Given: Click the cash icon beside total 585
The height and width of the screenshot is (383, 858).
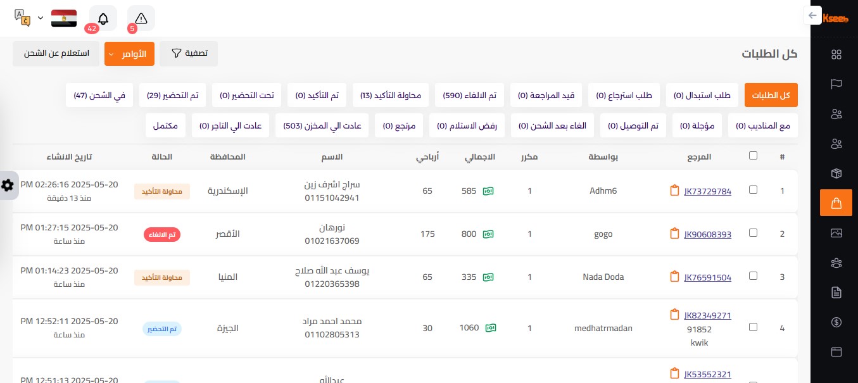Looking at the screenshot, I should point(488,191).
